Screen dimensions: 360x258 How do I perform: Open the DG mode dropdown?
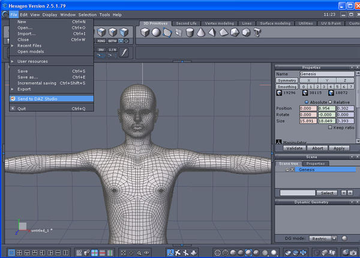(x=325, y=238)
